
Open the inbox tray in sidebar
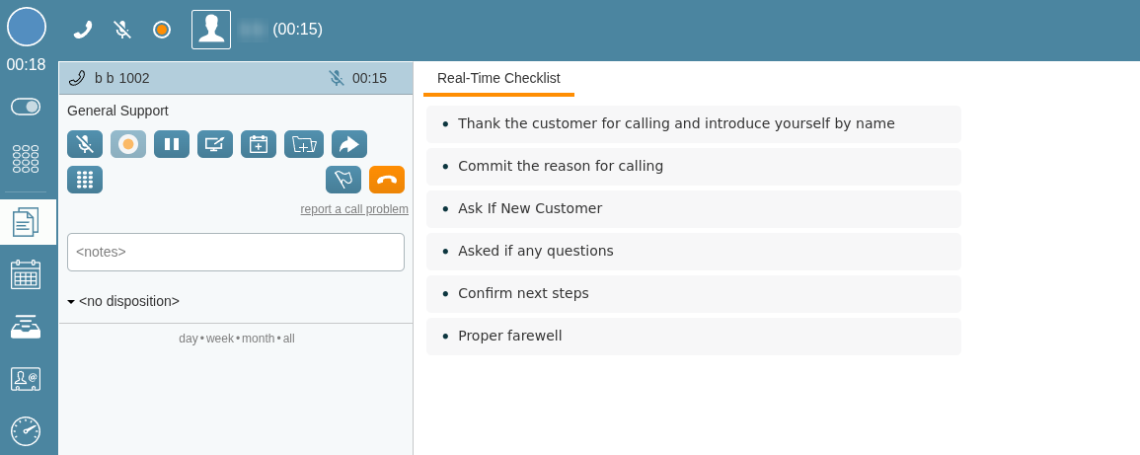coord(26,326)
